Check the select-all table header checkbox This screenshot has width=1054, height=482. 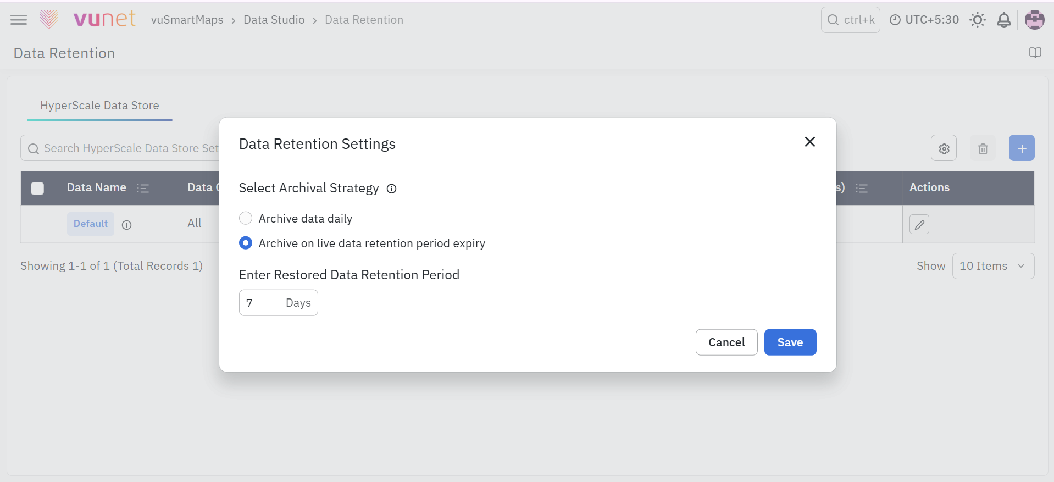(x=37, y=189)
